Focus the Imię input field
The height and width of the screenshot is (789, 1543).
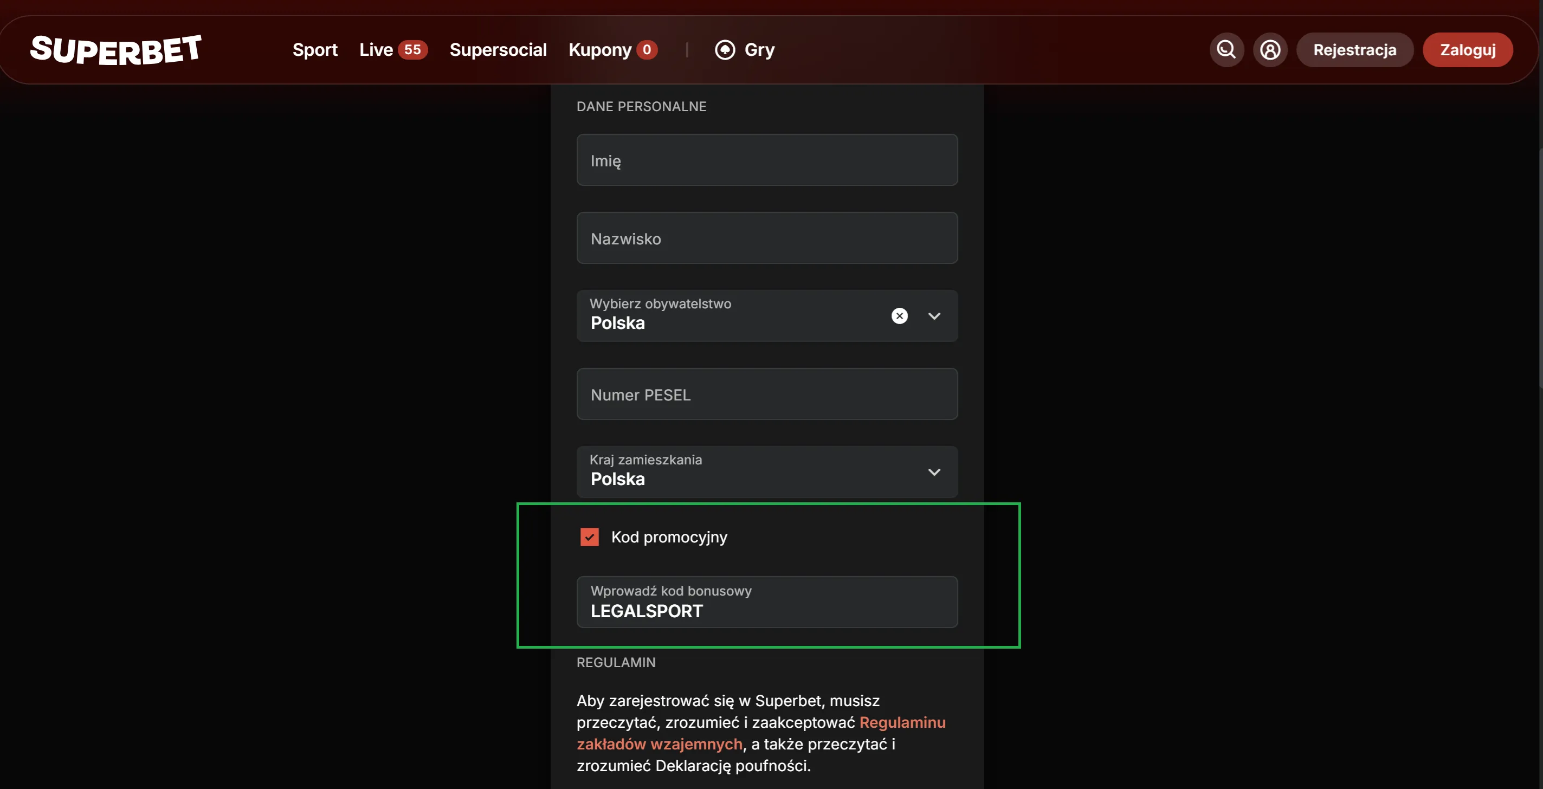(767, 160)
